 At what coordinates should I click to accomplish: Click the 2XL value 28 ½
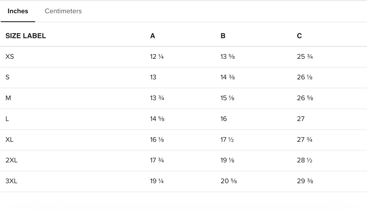(x=305, y=160)
